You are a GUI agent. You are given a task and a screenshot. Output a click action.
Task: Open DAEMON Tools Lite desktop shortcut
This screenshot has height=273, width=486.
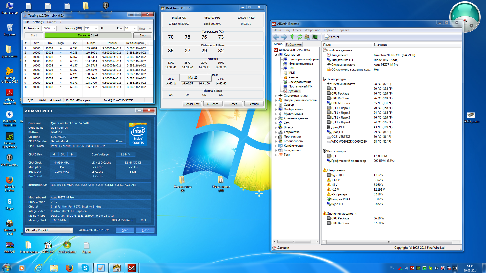pos(10,115)
